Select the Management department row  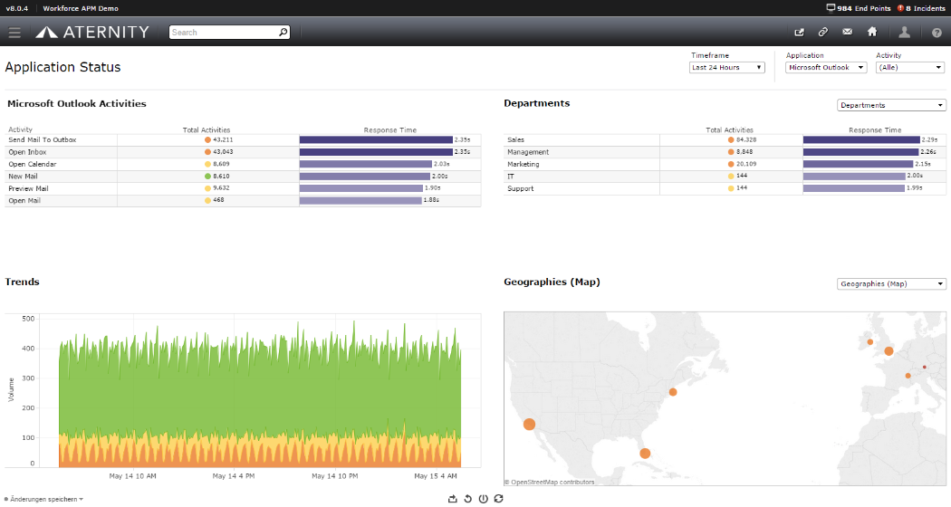(725, 152)
